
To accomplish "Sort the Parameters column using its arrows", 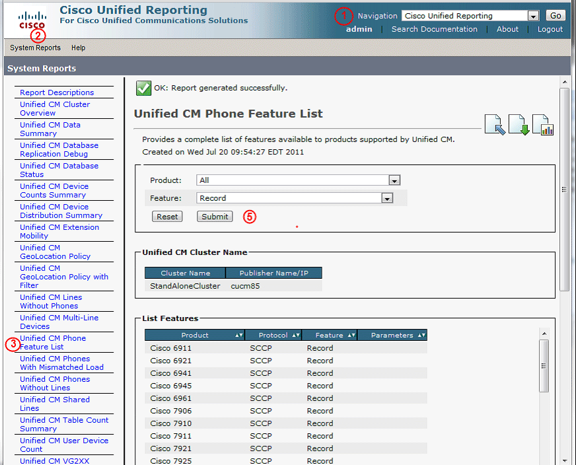I will click(x=421, y=335).
